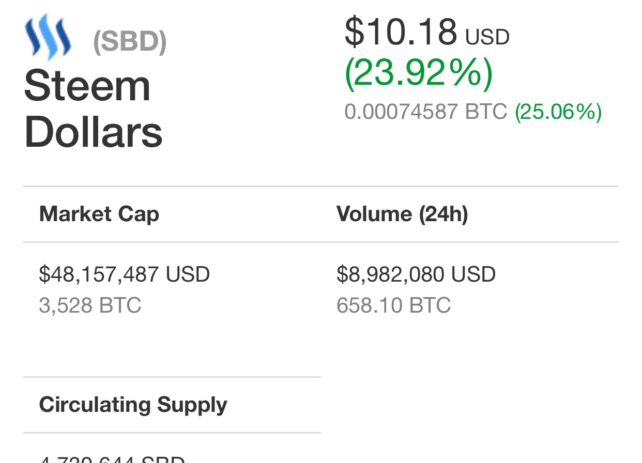Click the Steem Dollars coin name
This screenshot has width=642, height=463.
(94, 109)
